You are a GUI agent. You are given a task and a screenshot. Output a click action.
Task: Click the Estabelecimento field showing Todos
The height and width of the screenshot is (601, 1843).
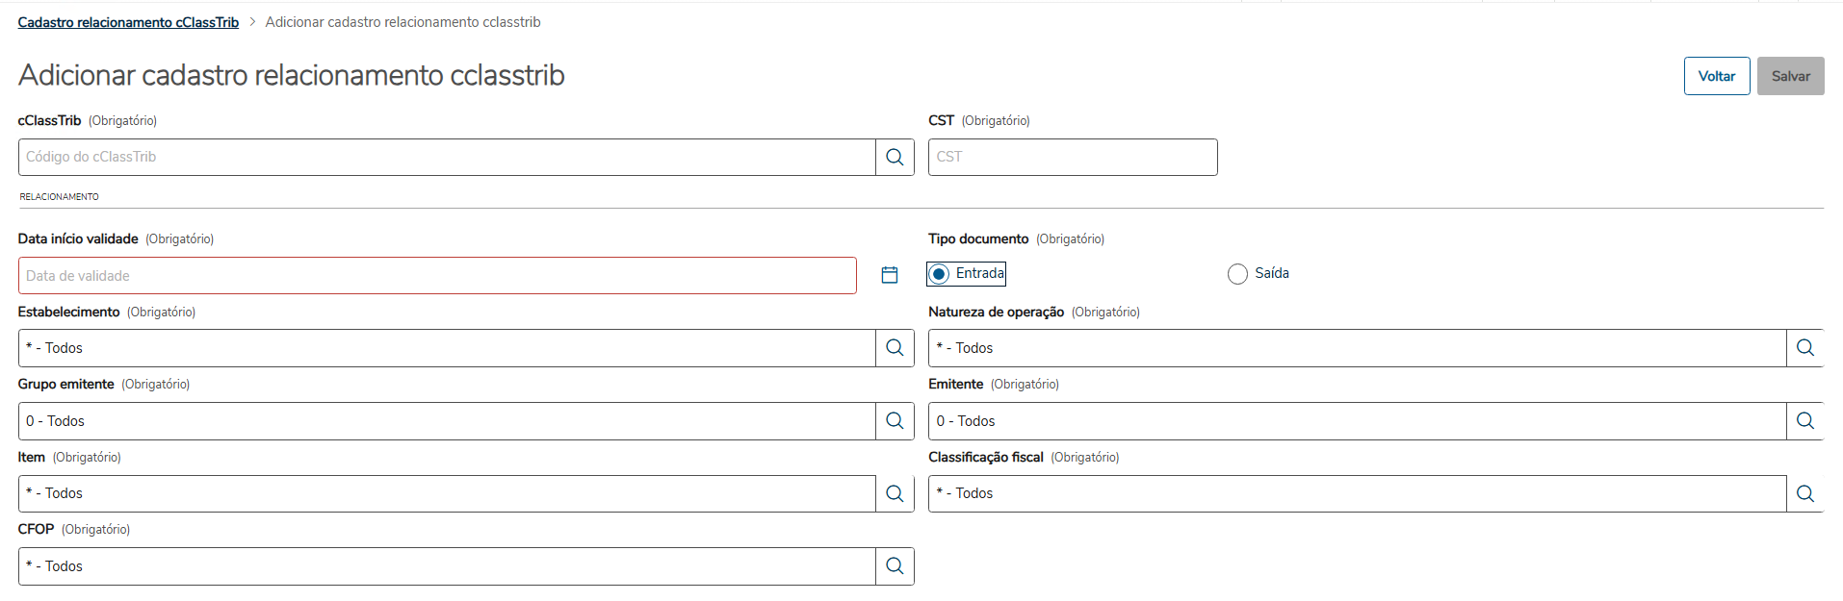pyautogui.click(x=447, y=348)
